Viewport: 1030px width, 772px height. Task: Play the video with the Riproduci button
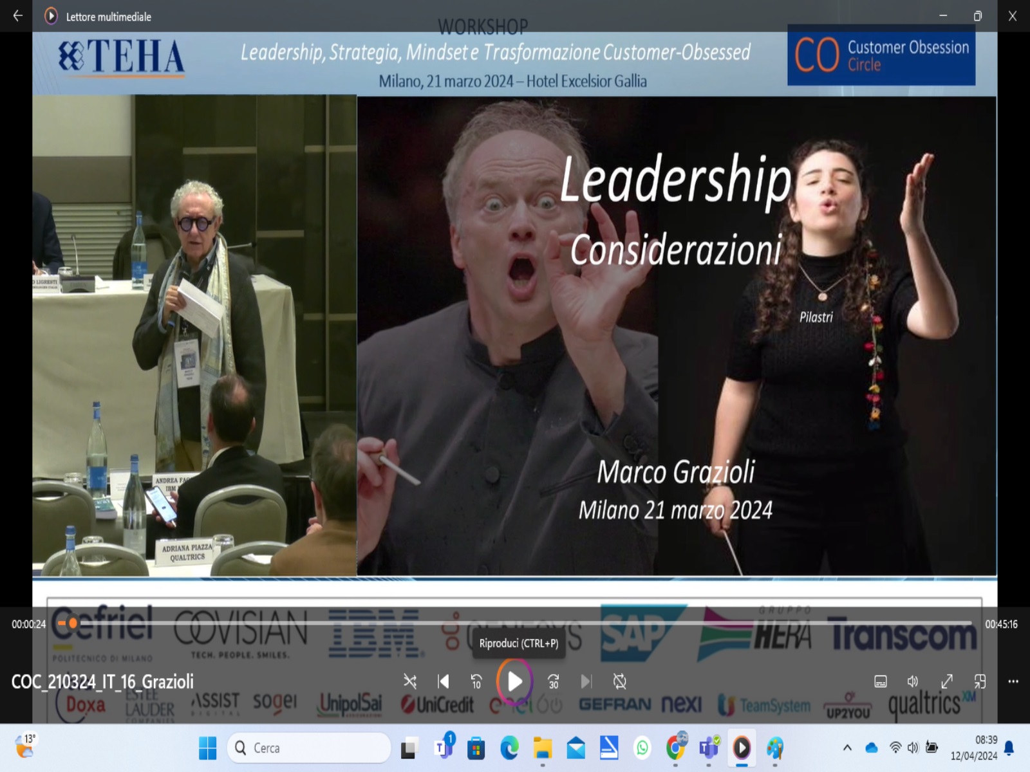[x=514, y=681]
